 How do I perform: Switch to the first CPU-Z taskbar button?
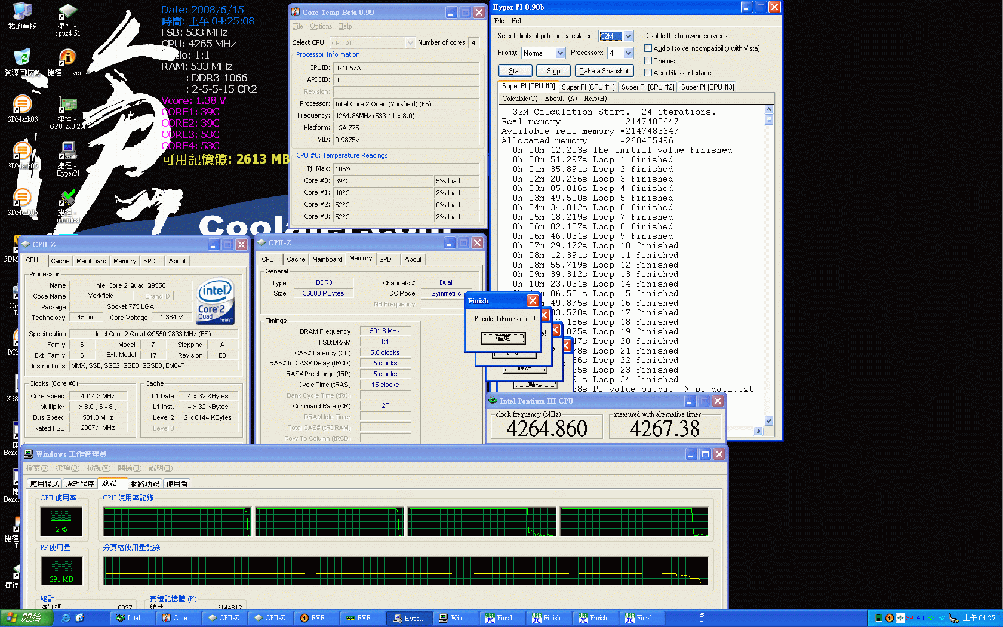(224, 618)
